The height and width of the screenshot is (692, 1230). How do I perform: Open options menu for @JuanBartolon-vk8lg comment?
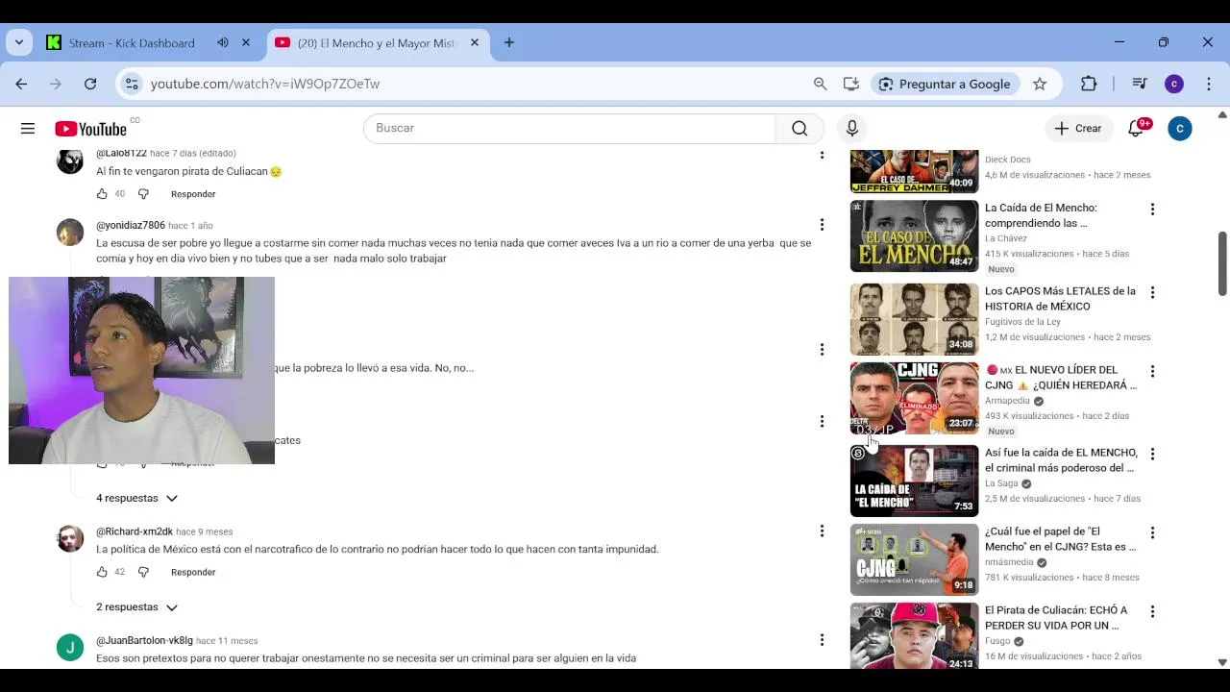pos(822,640)
